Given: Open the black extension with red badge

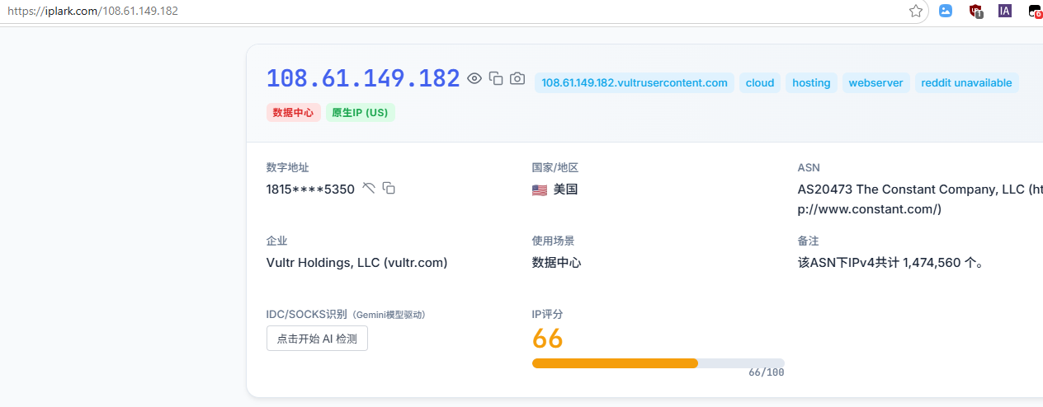Looking at the screenshot, I should click(1035, 12).
